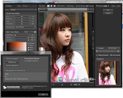
Task: Click Add Preview
Action: click(61, 6)
